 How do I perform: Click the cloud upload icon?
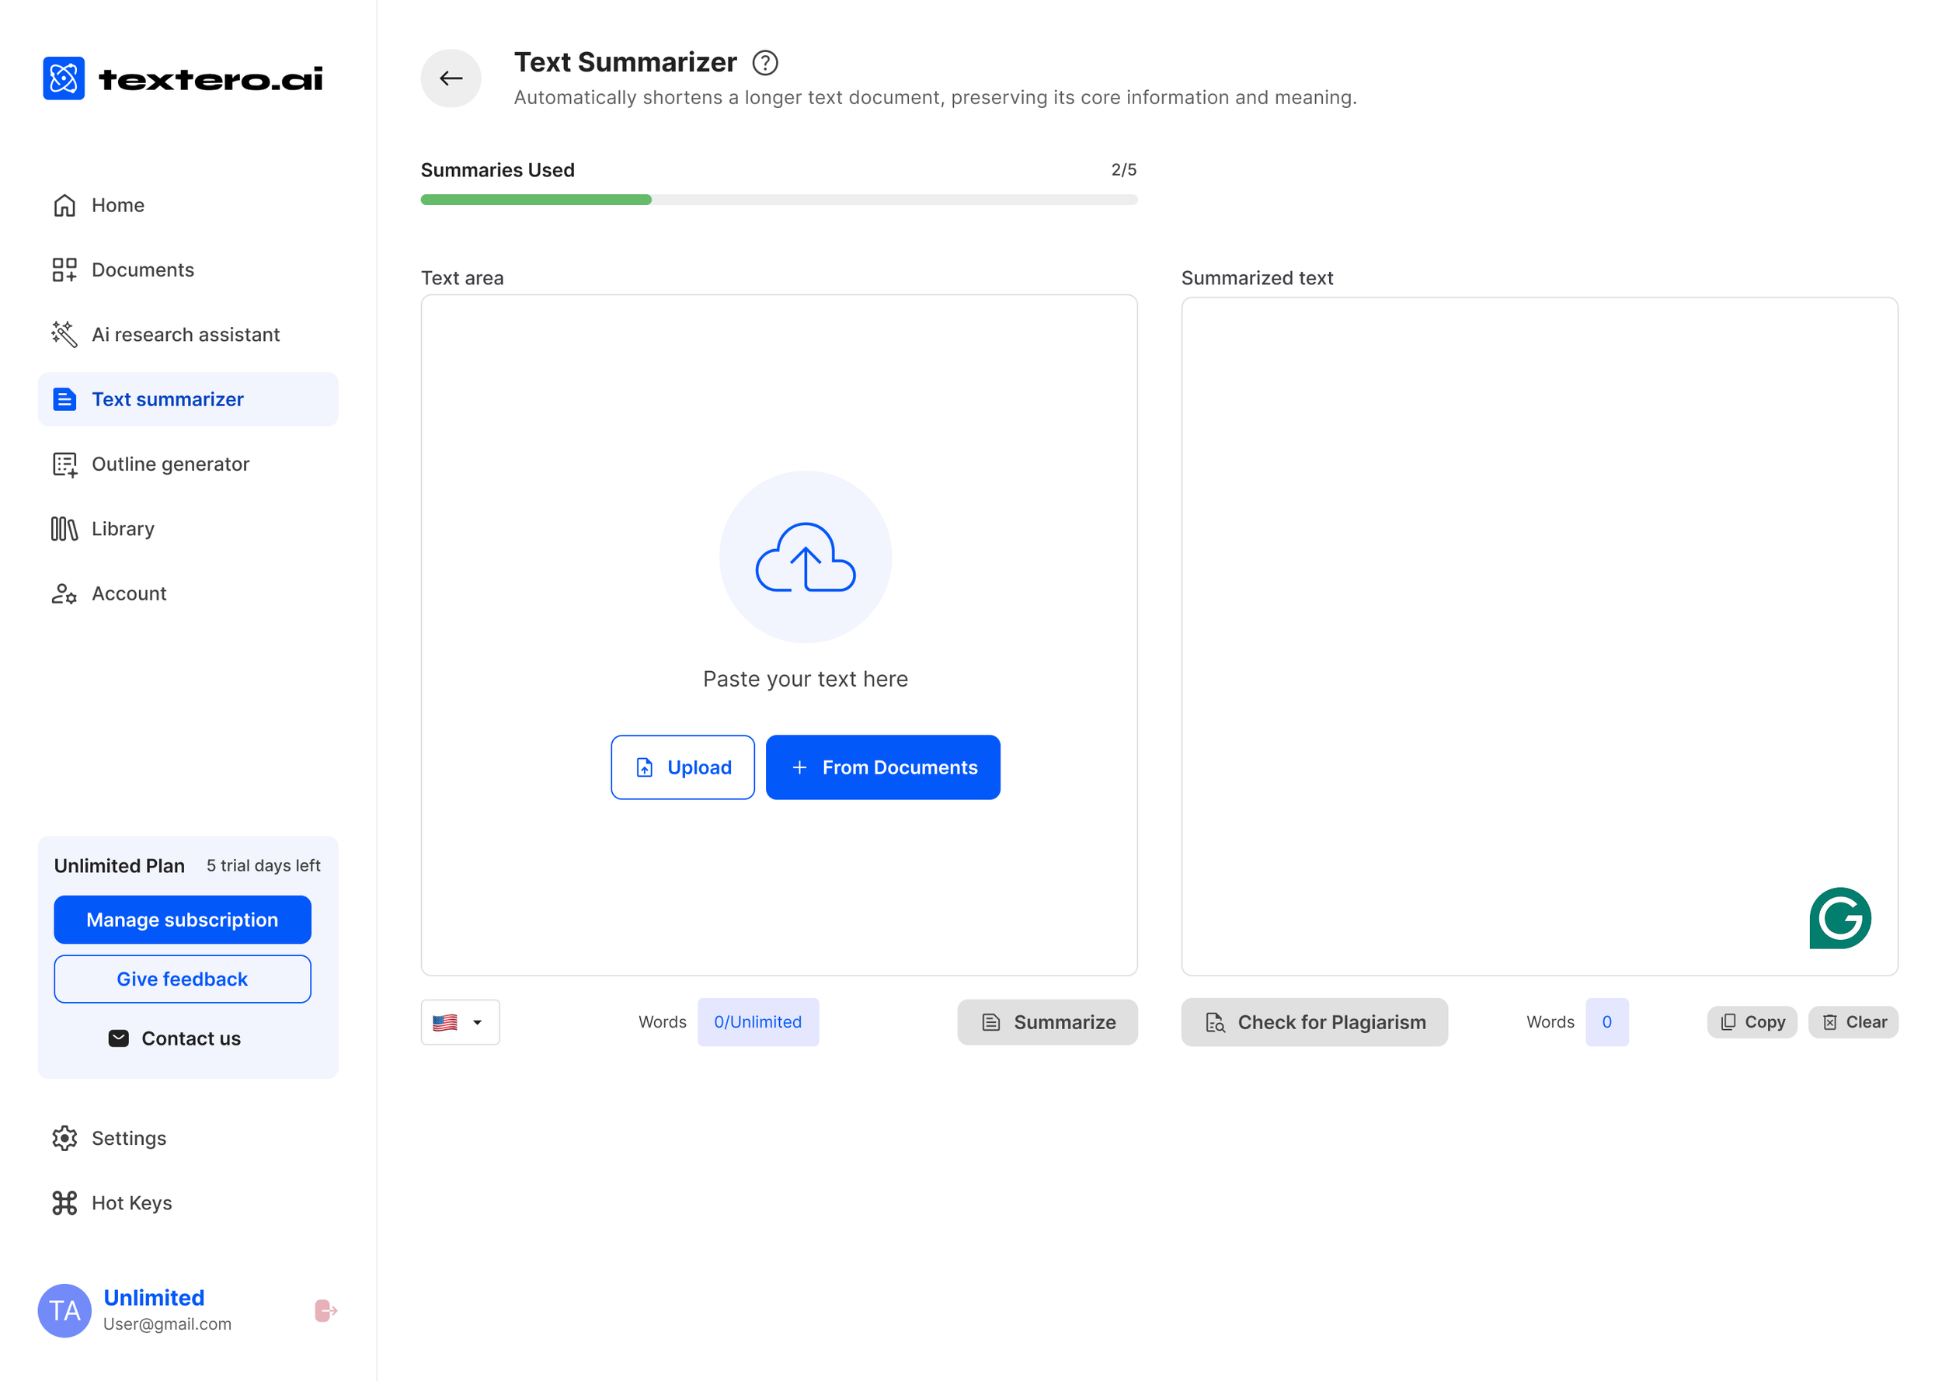pyautogui.click(x=804, y=557)
